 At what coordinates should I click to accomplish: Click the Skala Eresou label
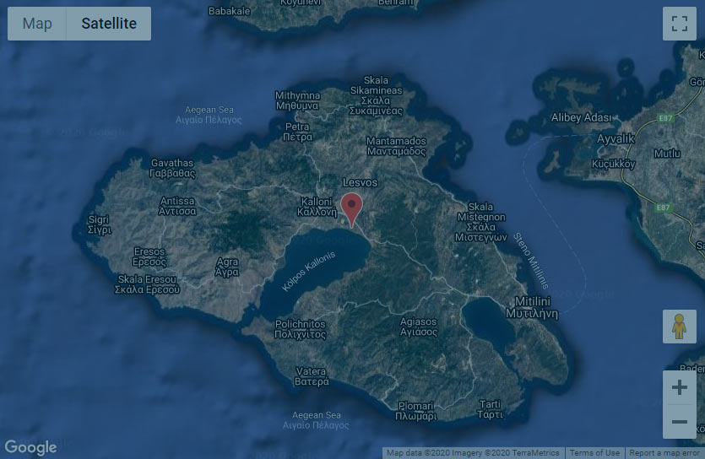click(147, 284)
